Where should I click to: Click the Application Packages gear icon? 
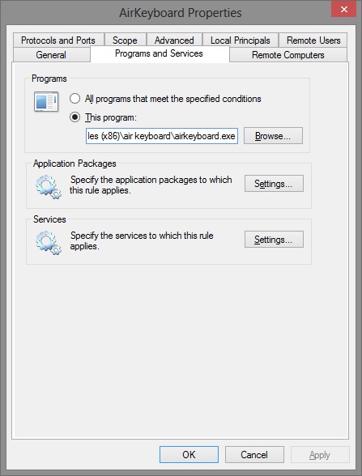point(49,186)
